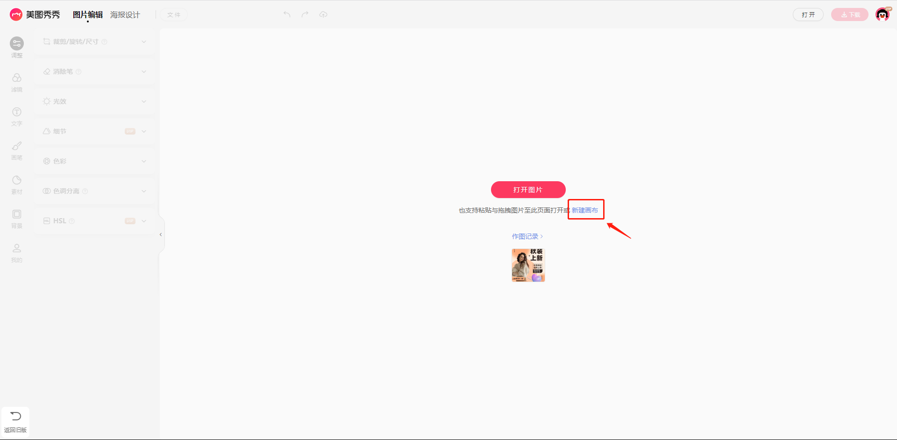The image size is (897, 440).
Task: Click the red 打开图片 button
Action: (528, 190)
